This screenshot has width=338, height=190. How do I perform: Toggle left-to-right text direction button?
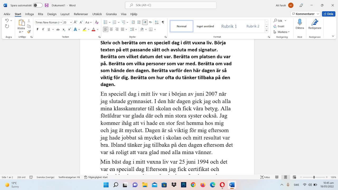tap(145, 22)
